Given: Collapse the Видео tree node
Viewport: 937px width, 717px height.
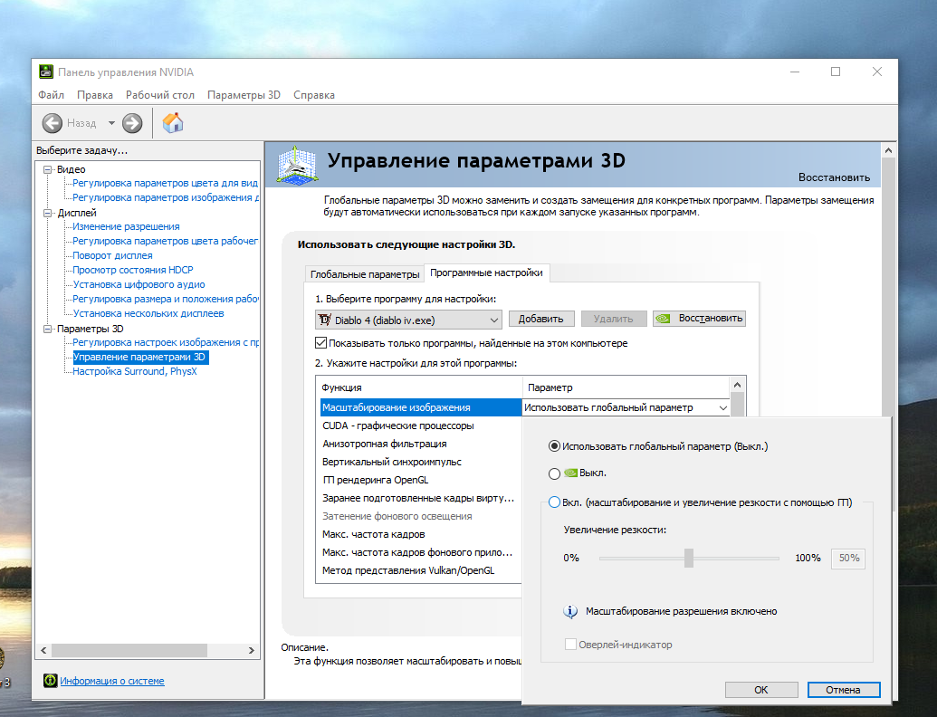Looking at the screenshot, I should pyautogui.click(x=47, y=169).
